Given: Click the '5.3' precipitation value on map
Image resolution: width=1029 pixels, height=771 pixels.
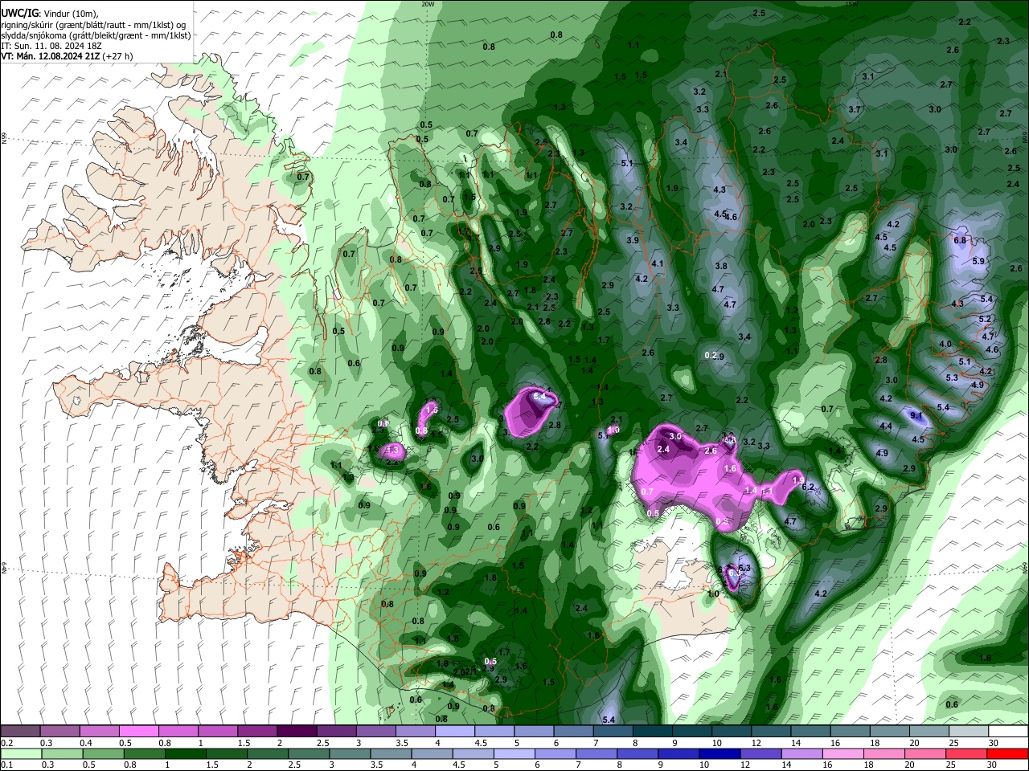Looking at the screenshot, I should point(952,377).
